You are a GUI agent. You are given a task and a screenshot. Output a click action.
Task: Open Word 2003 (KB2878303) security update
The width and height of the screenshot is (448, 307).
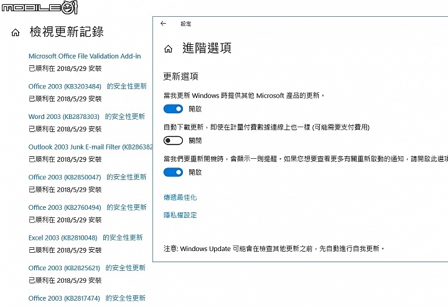(86, 116)
